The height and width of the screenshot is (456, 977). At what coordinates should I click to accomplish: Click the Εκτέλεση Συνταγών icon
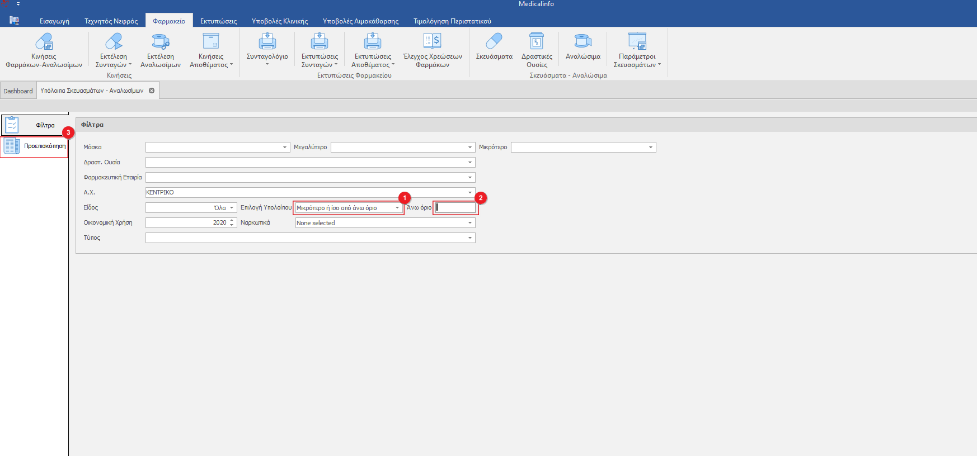(114, 42)
